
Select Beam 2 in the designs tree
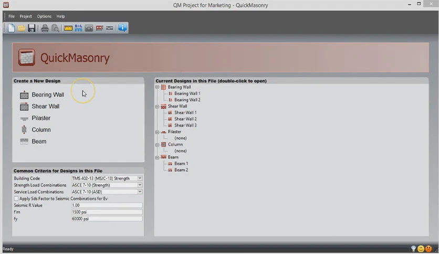click(x=181, y=170)
